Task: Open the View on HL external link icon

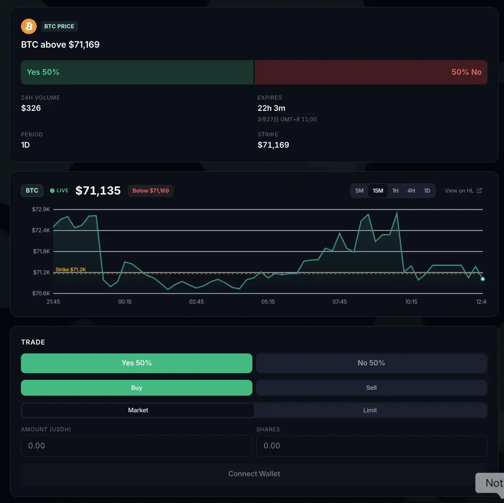Action: pos(479,191)
